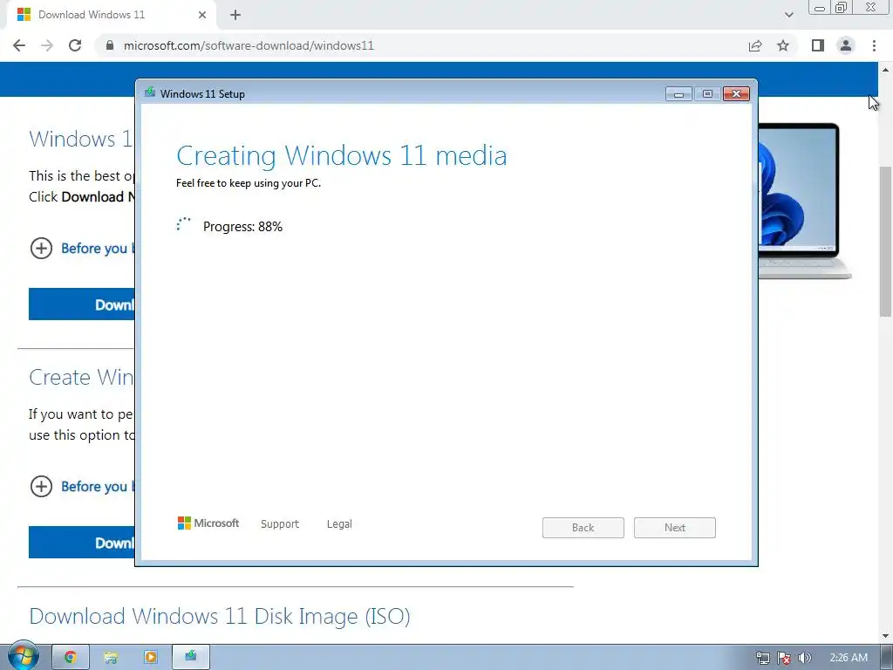893x670 pixels.
Task: Close the Chrome browser window
Action: coord(871,7)
